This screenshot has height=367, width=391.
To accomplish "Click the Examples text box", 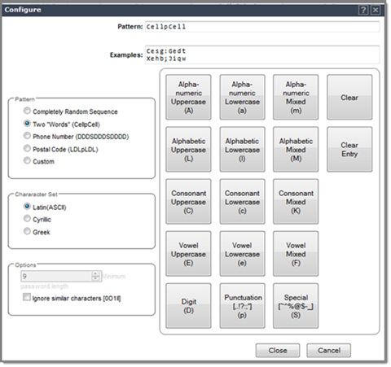I will coord(262,55).
